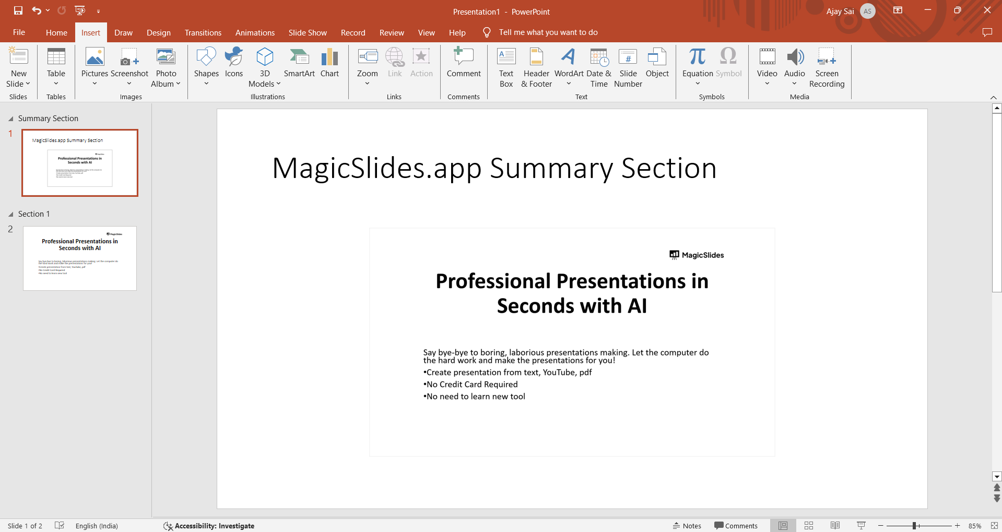This screenshot has height=532, width=1002.
Task: Collapse the Summary Section group
Action: [x=10, y=119]
